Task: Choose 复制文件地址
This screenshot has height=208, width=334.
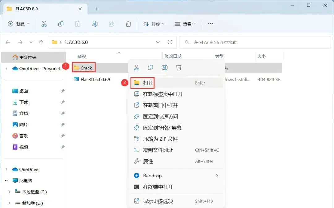Action: (x=177, y=150)
